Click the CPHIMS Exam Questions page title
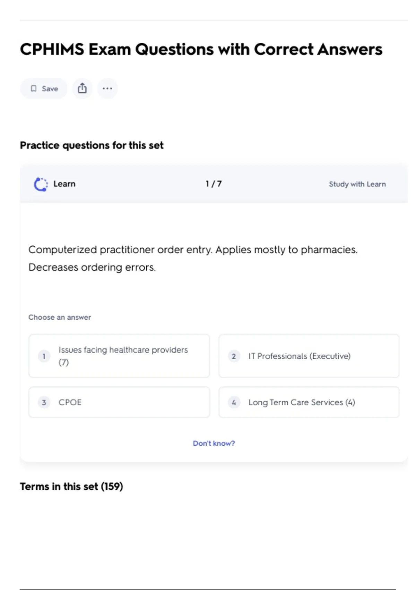 click(201, 49)
